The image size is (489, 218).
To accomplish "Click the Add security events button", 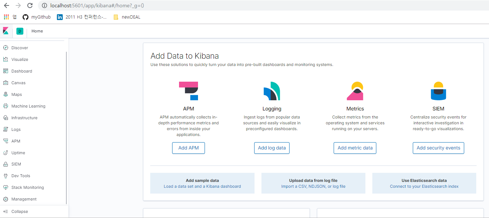I will [438, 148].
